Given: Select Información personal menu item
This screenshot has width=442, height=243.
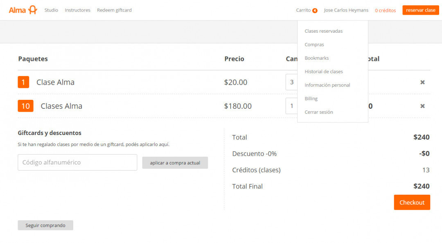Looking at the screenshot, I should tap(327, 85).
